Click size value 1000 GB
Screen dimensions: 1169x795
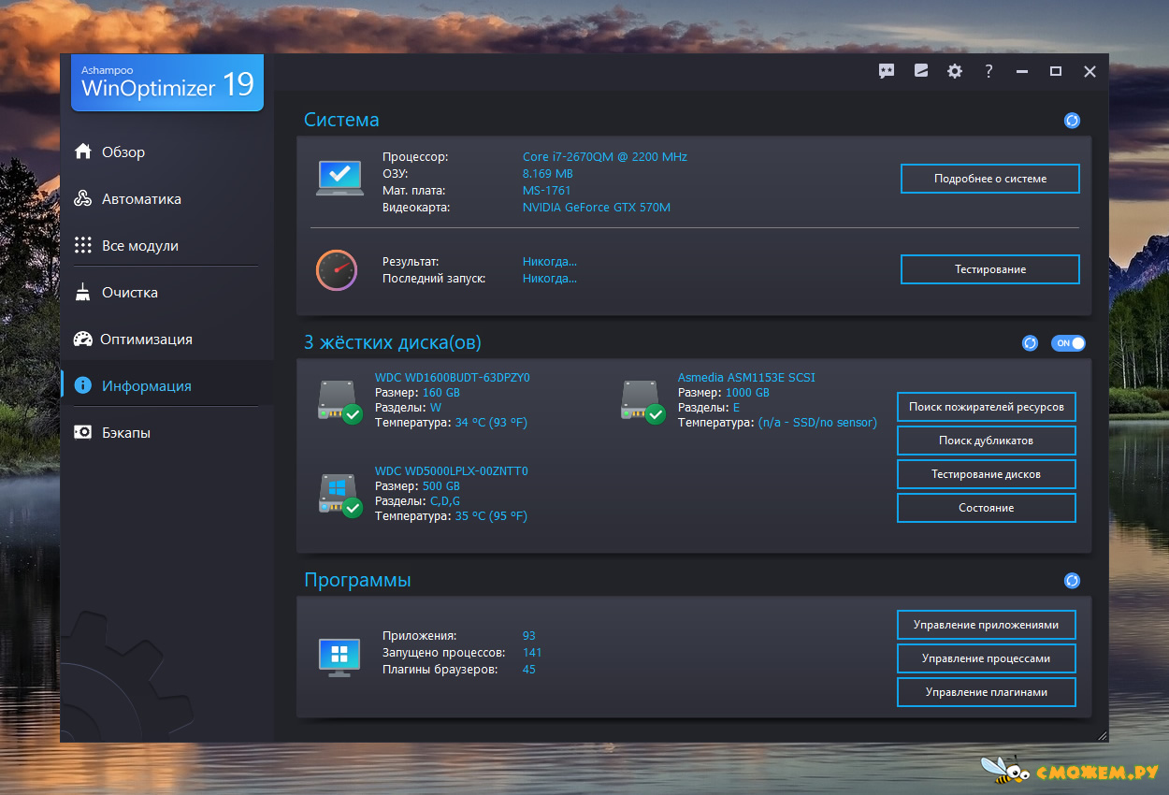tap(747, 393)
